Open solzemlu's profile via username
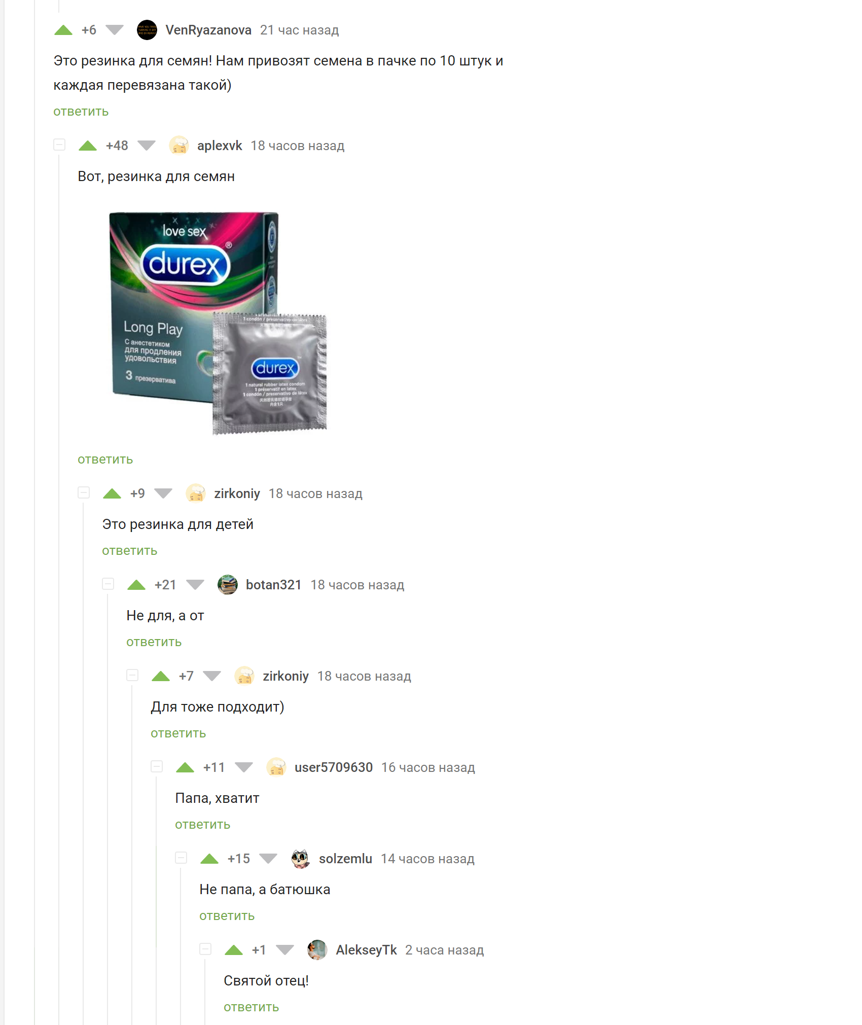862x1025 pixels. [345, 859]
